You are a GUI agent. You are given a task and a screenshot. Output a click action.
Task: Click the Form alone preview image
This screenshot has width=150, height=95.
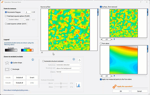tap(123, 60)
